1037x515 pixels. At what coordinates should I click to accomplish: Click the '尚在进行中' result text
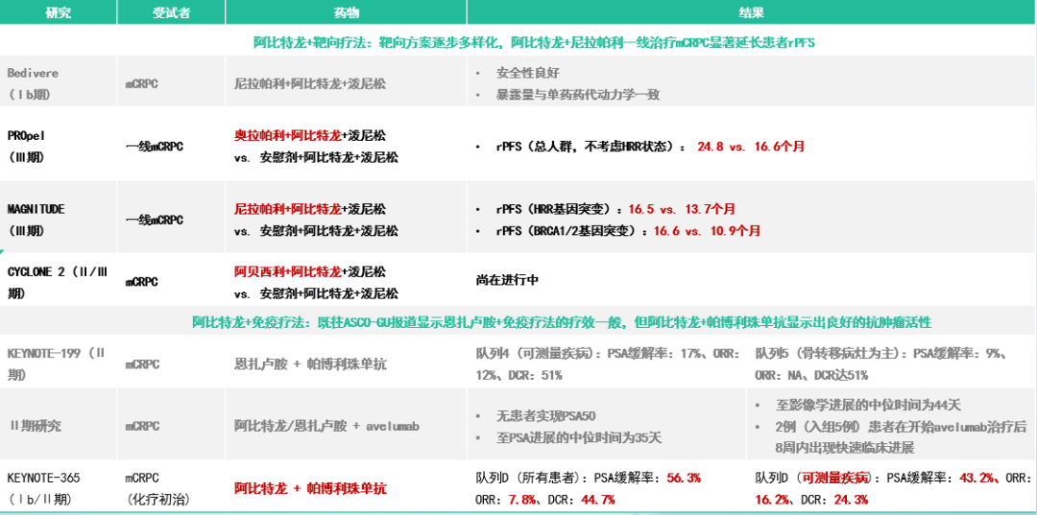pyautogui.click(x=507, y=281)
